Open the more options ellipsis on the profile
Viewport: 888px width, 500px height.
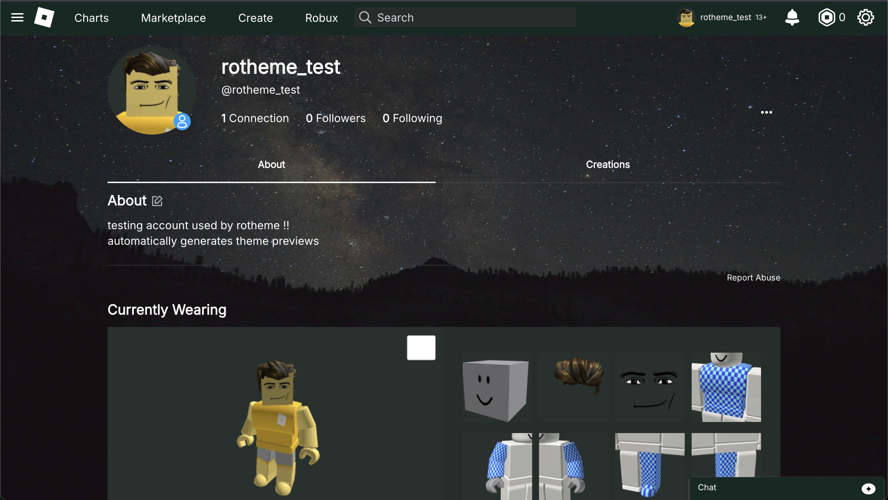(767, 112)
